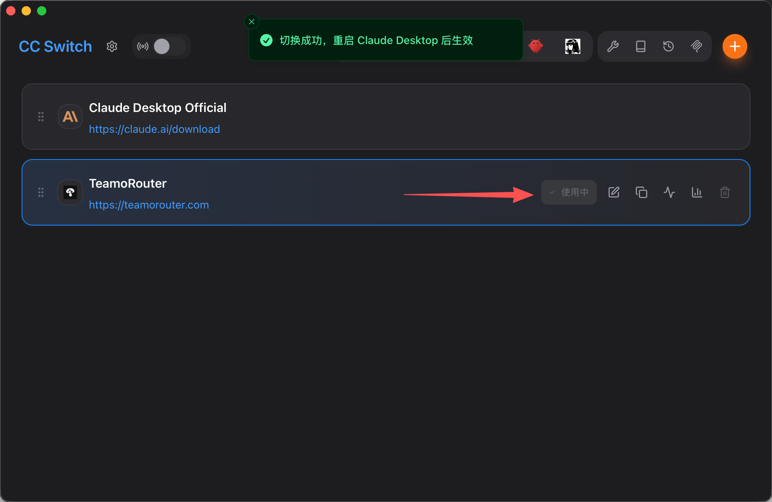Select the black-and-white portrait app icon
This screenshot has height=502, width=772.
[573, 46]
